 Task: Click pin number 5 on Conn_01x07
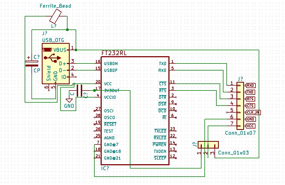pyautogui.click(x=232, y=110)
